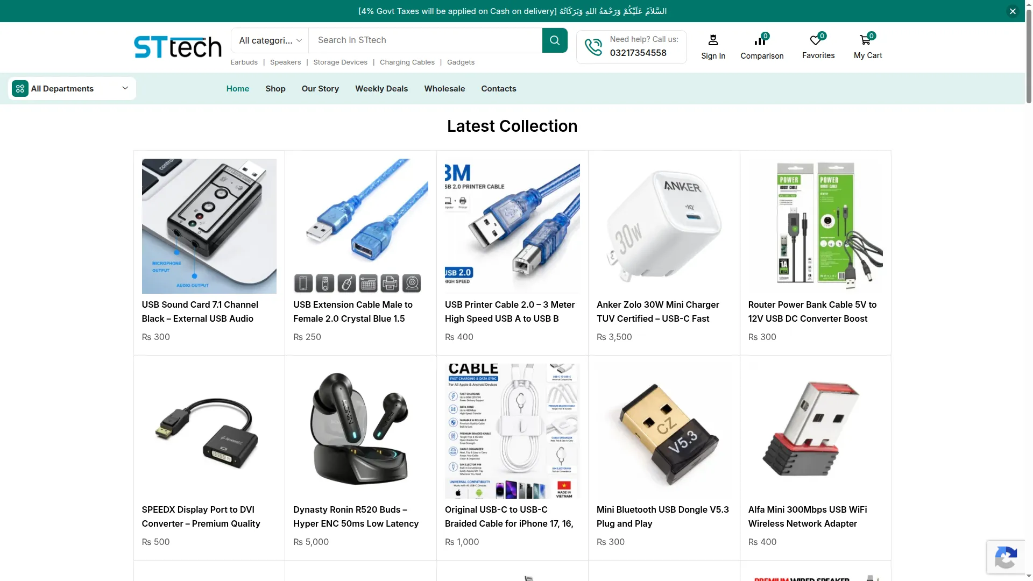Click the Earbuds quick link

pyautogui.click(x=244, y=62)
